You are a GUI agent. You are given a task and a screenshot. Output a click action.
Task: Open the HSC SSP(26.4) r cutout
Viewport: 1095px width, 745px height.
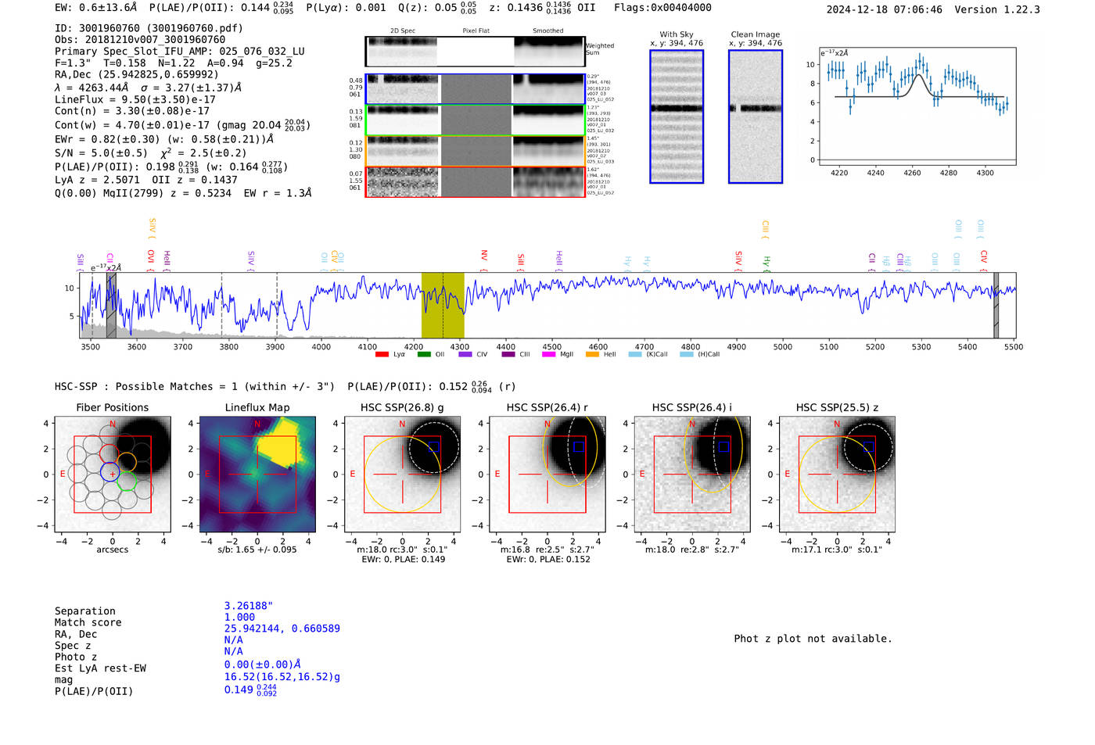point(547,474)
